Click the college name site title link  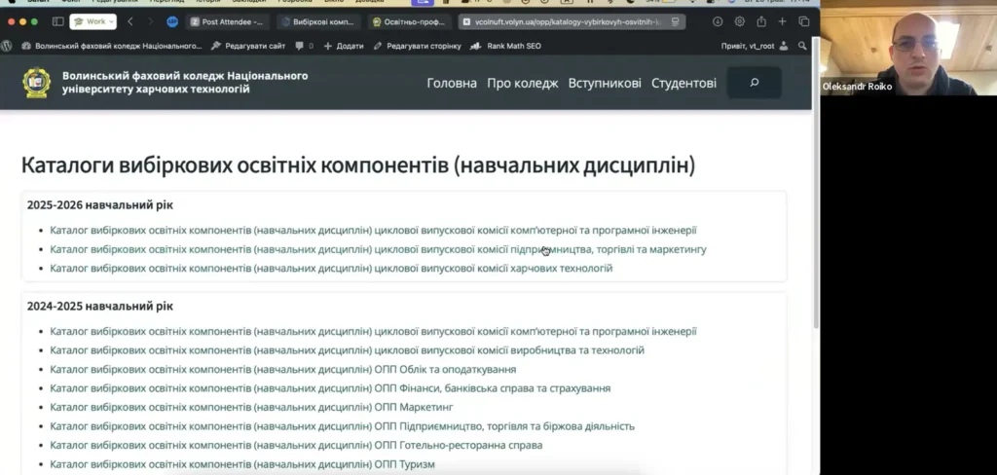[185, 82]
